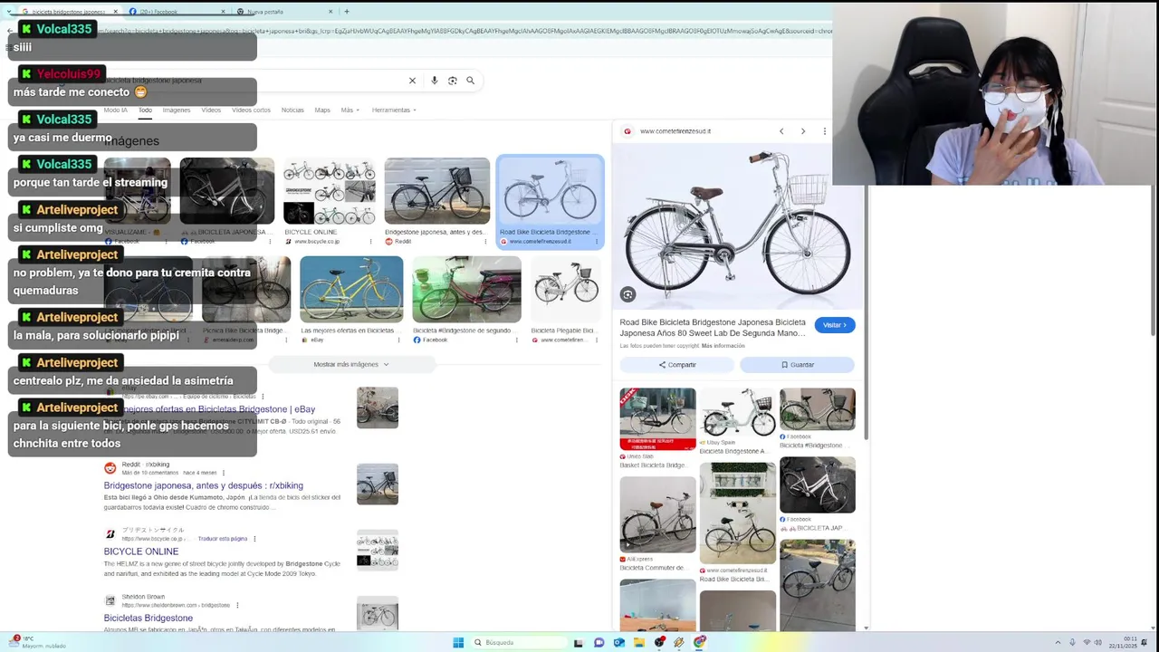Click the Guardar button

[x=797, y=365]
